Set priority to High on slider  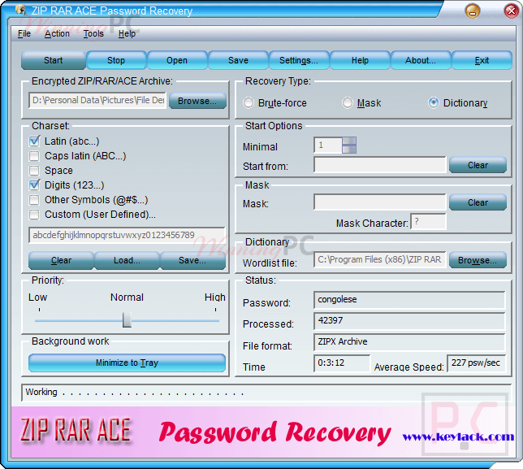[x=215, y=320]
